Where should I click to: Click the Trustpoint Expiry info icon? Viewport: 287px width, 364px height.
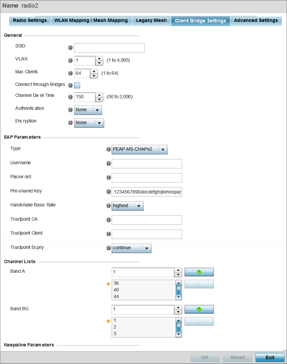pos(108,248)
